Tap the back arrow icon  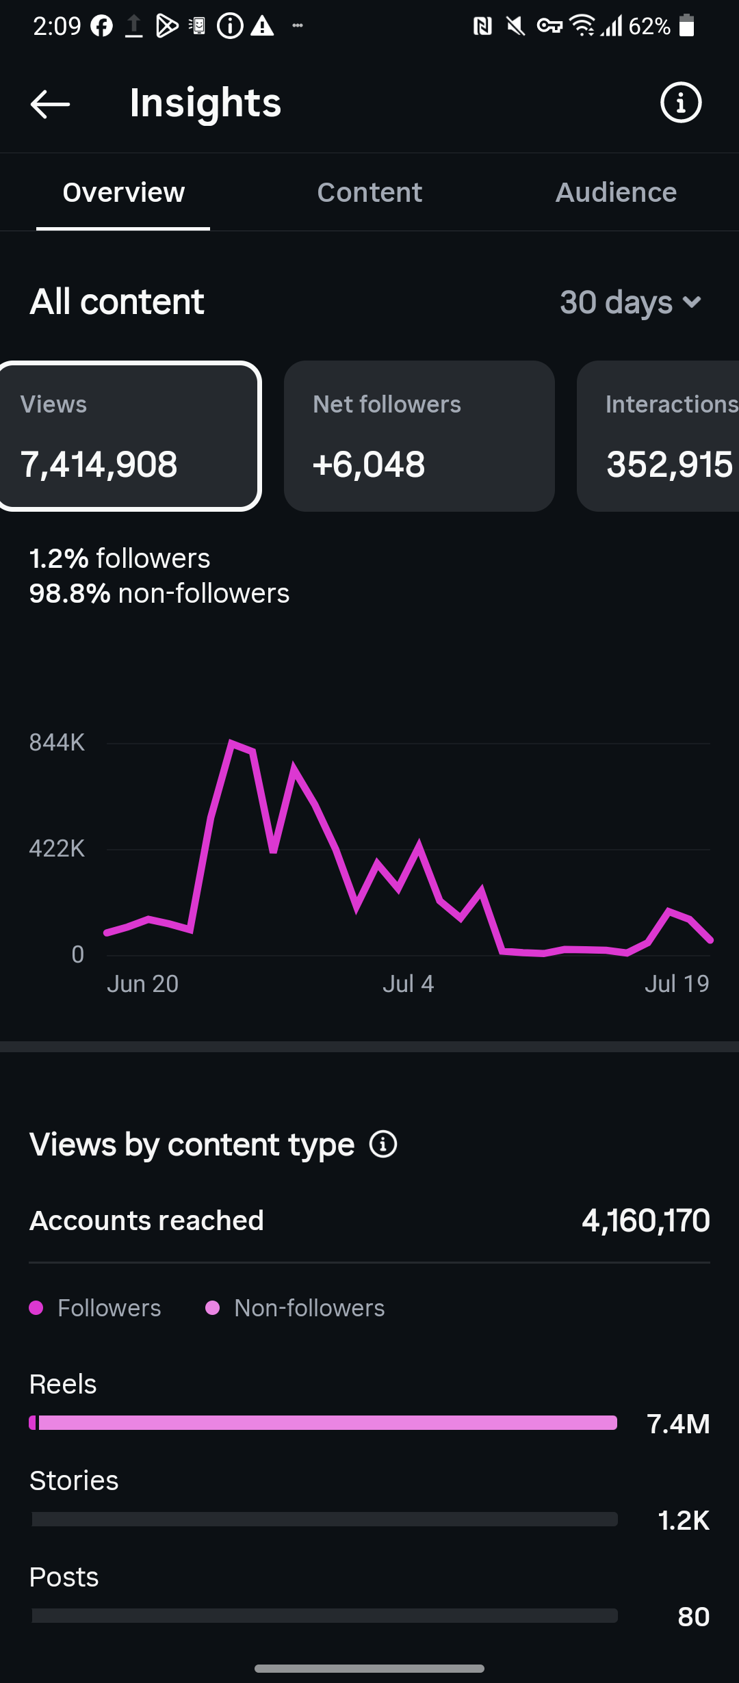coord(50,104)
